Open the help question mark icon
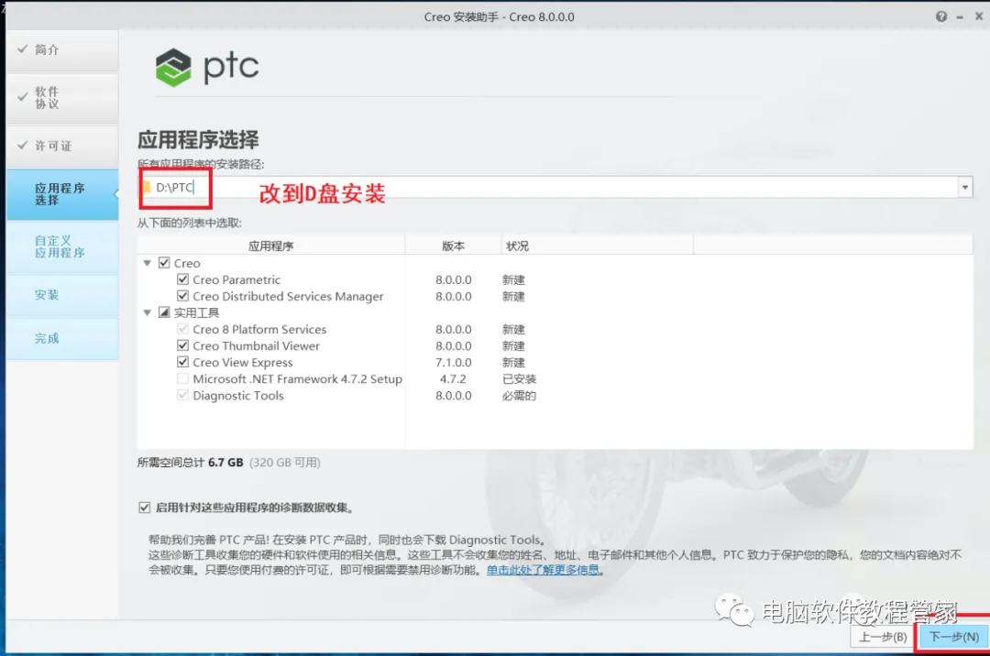The width and height of the screenshot is (990, 656). 941,17
